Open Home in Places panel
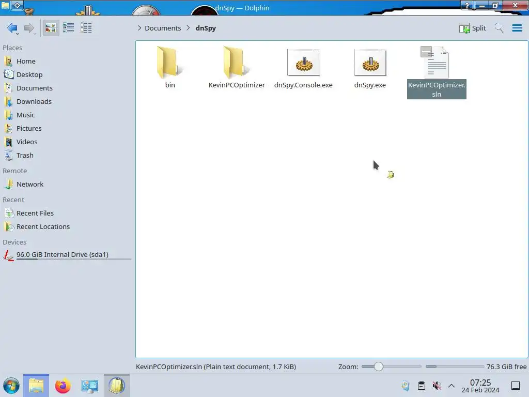 (x=26, y=61)
